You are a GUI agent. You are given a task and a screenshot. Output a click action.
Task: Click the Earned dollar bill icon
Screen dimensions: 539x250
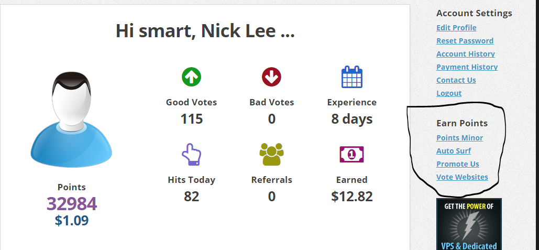tap(352, 154)
